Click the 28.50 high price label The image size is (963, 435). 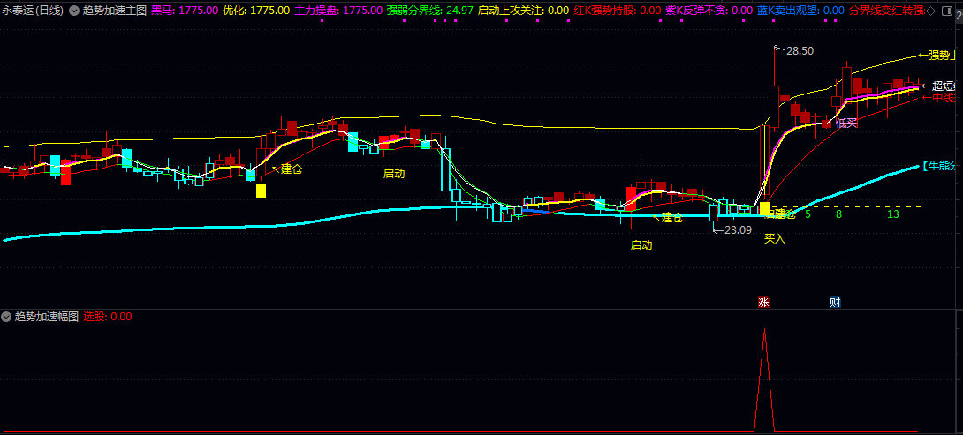800,51
